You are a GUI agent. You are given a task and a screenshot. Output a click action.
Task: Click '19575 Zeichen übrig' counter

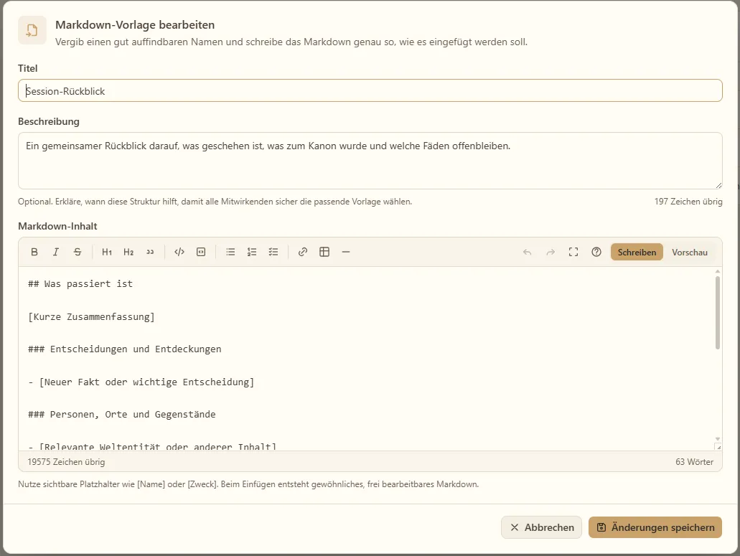(66, 462)
